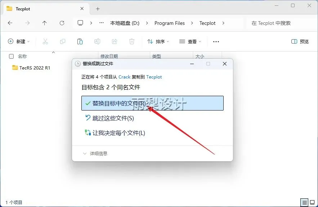Choose 跳过这些文件(S) option

pyautogui.click(x=110, y=118)
